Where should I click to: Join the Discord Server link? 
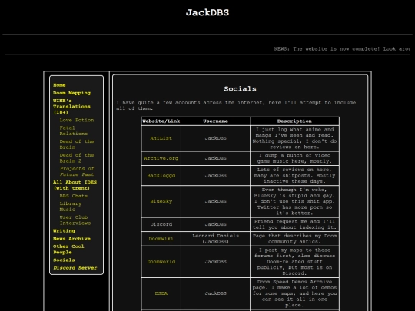pos(75,268)
